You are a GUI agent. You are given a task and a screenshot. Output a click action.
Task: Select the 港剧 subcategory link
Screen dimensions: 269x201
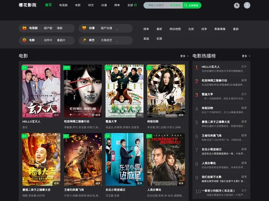coord(59,28)
